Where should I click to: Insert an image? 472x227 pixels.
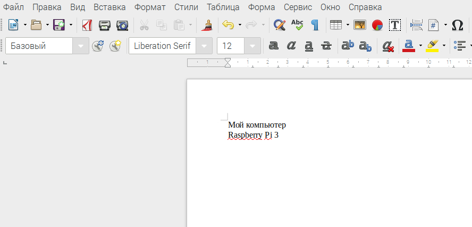tap(359, 25)
